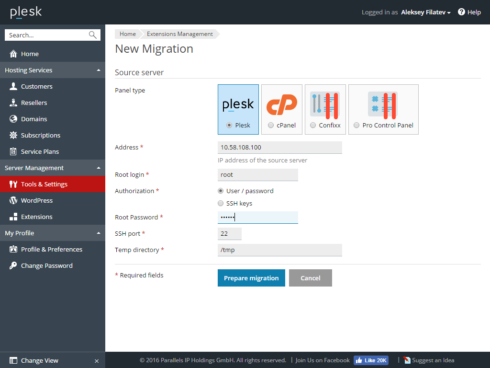
Task: Click the Plesk logo in header
Action: [26, 12]
